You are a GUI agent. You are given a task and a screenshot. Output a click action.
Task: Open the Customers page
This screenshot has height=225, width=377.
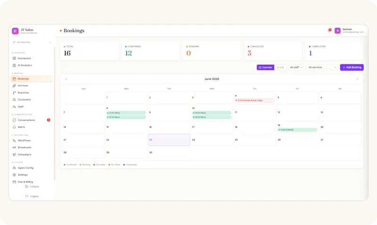[x=32, y=100]
